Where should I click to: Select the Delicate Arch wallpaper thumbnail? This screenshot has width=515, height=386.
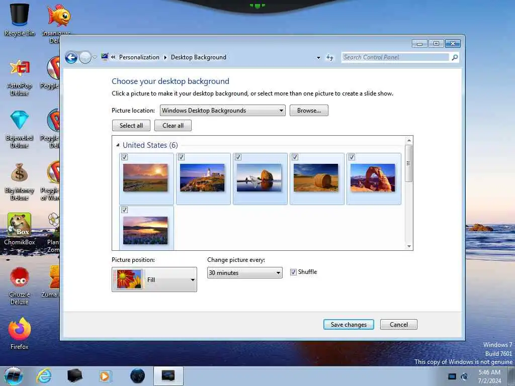coord(373,177)
